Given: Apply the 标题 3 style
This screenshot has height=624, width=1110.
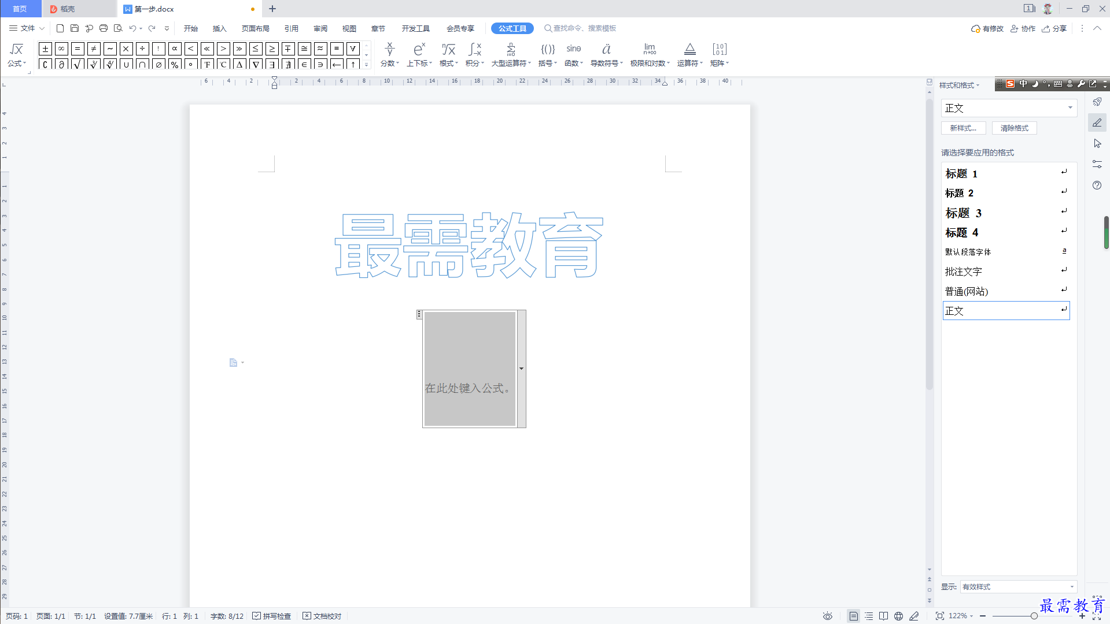Looking at the screenshot, I should (1006, 213).
